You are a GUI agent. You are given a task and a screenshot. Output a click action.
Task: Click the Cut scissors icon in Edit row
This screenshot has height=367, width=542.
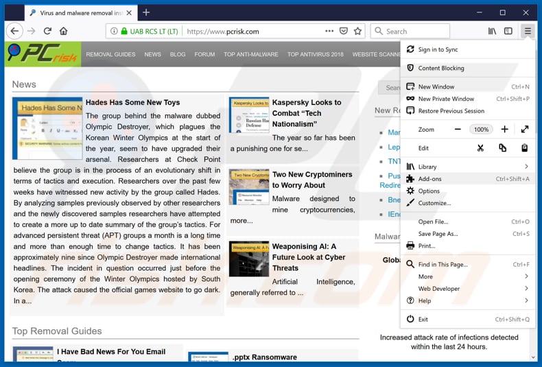click(x=480, y=147)
